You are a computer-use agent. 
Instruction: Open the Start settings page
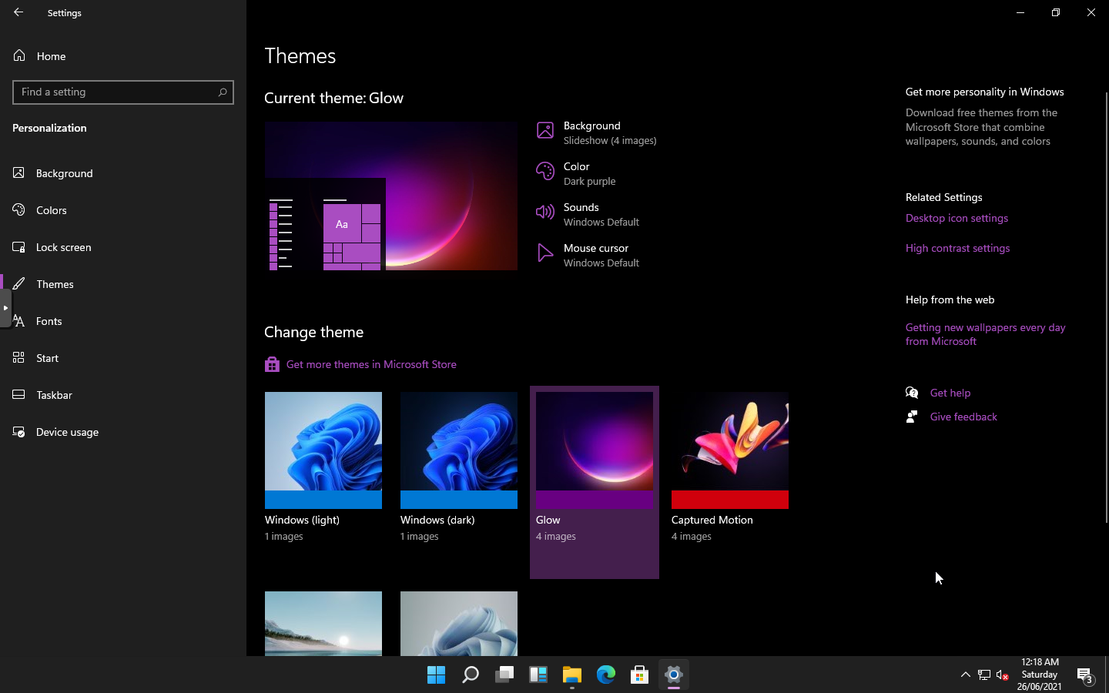(x=123, y=358)
